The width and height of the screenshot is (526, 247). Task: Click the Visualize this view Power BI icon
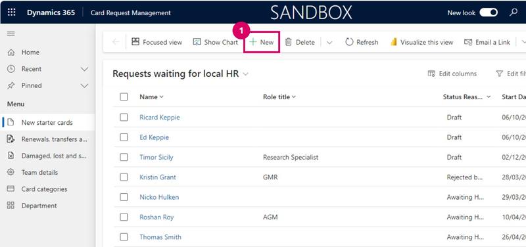(393, 42)
